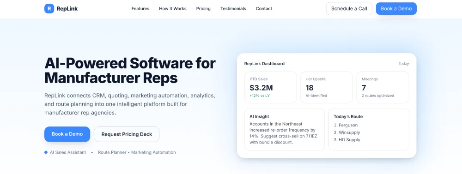Click the Schedule a Call button

(x=349, y=8)
